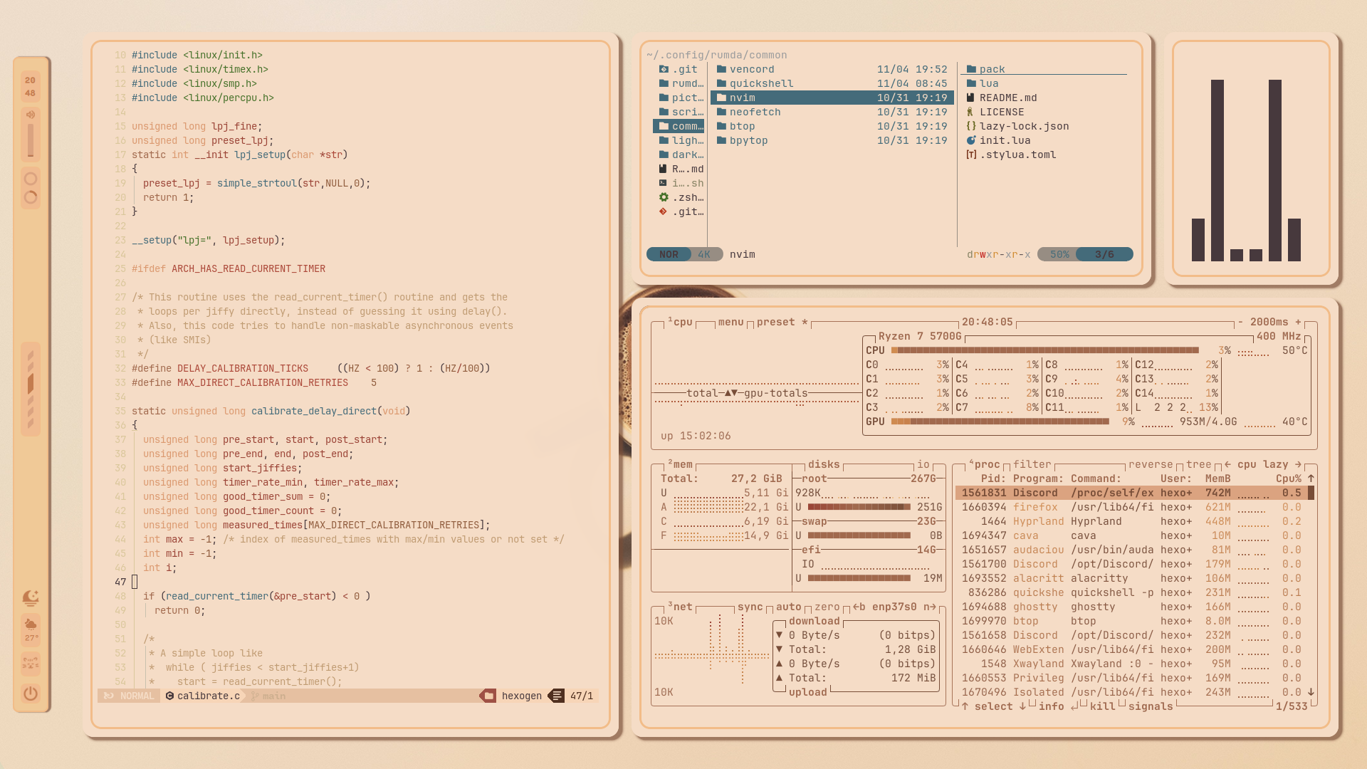Click the right arrow next to cpu lazy
Screen dimensions: 1367x769
1298,464
